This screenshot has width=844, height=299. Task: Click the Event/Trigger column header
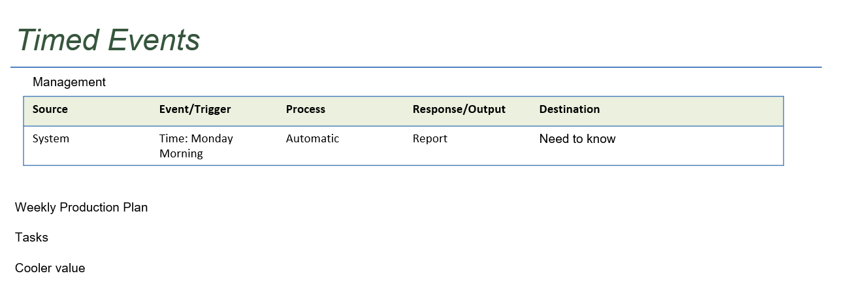coord(195,109)
